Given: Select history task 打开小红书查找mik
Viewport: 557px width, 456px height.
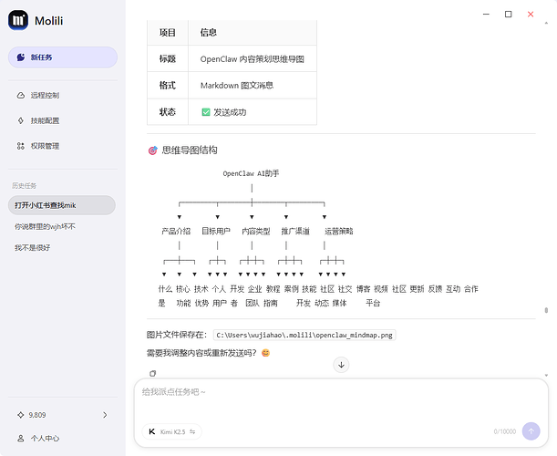Looking at the screenshot, I should click(x=62, y=205).
